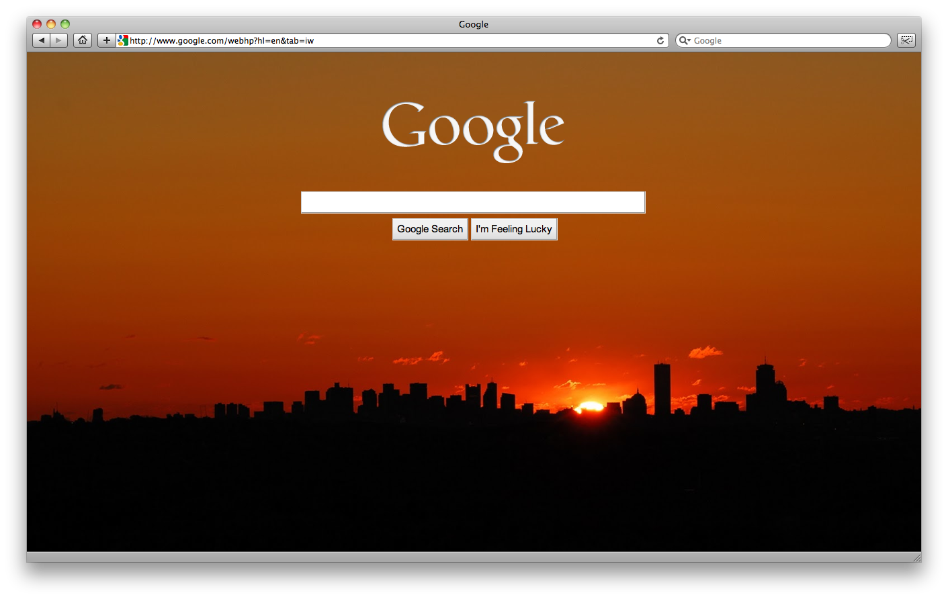Screen dimensions: 948x599
Task: Close window with the red button
Action: pos(37,24)
